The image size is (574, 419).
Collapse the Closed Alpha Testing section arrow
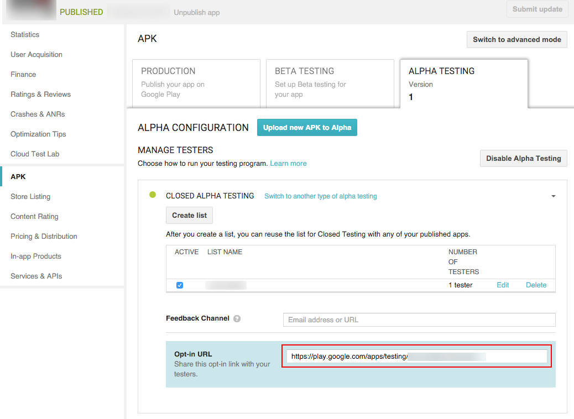[x=553, y=196]
